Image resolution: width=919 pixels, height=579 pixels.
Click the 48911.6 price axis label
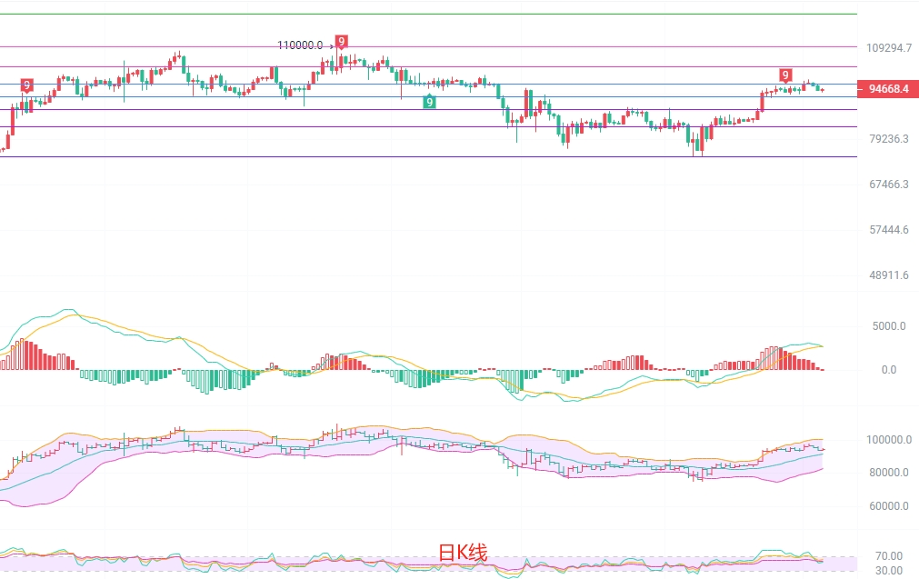click(x=888, y=275)
